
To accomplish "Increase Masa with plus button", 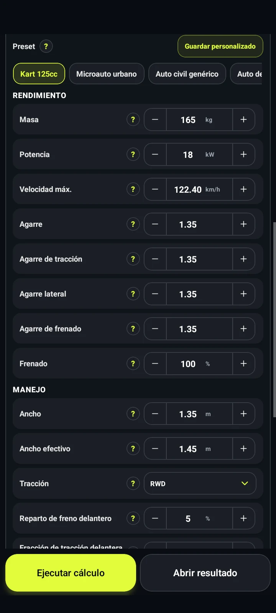I will pyautogui.click(x=243, y=120).
